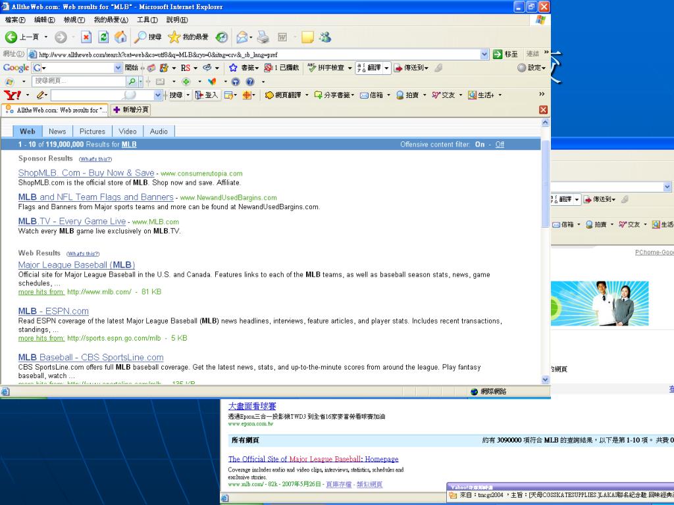Expand the Yahoo toolbar search box dropdown
Image resolution: width=674 pixels, height=505 pixels.
coord(158,95)
